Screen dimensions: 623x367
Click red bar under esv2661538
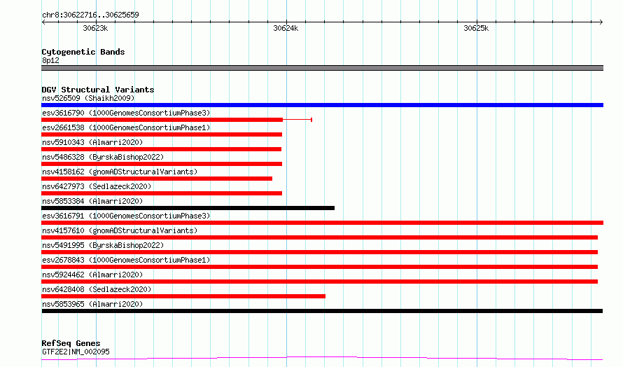click(x=162, y=134)
